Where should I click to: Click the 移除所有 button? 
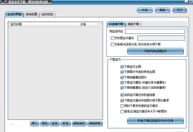coord(95,123)
